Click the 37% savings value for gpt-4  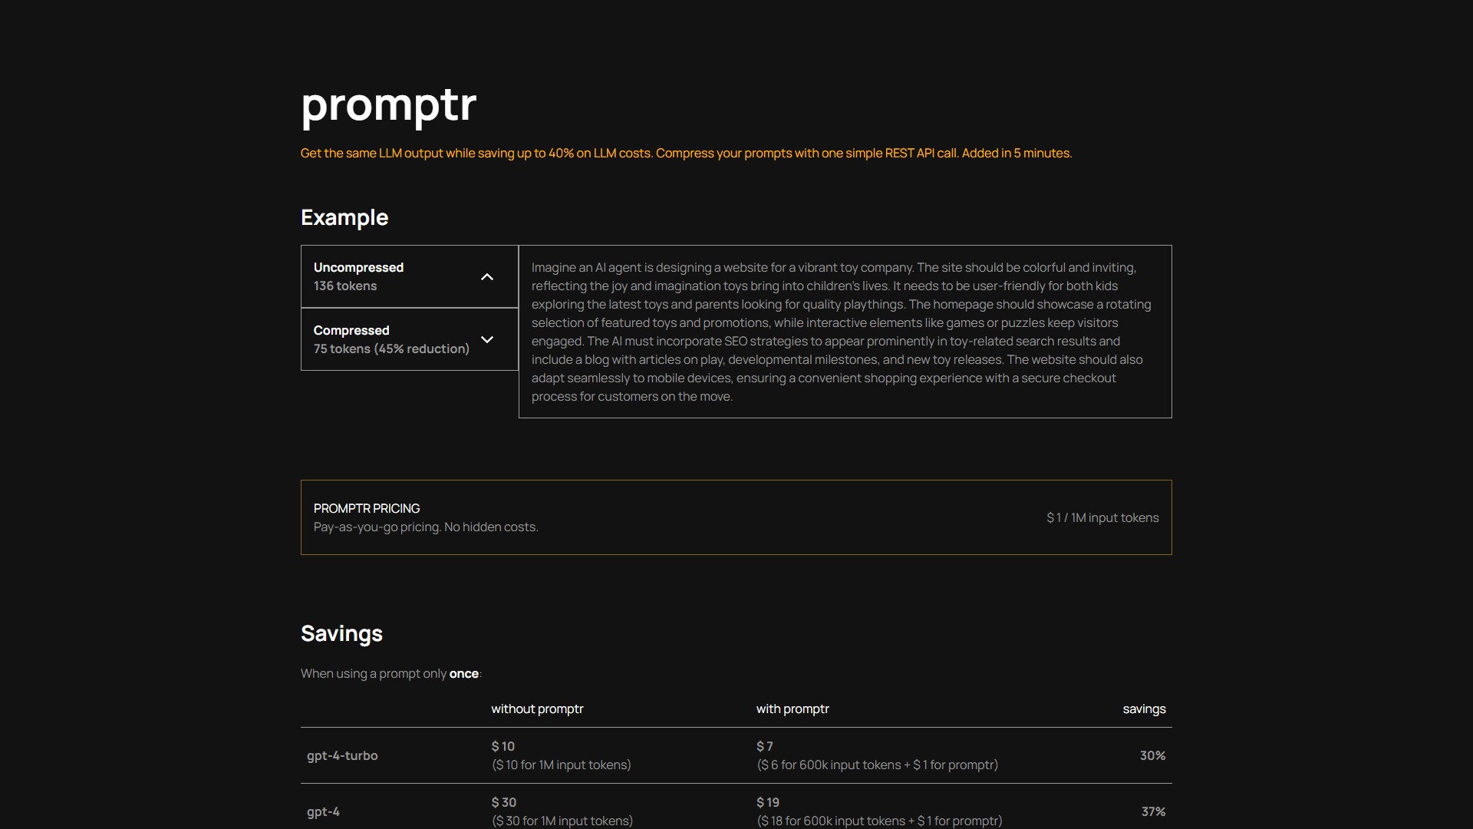(1154, 811)
